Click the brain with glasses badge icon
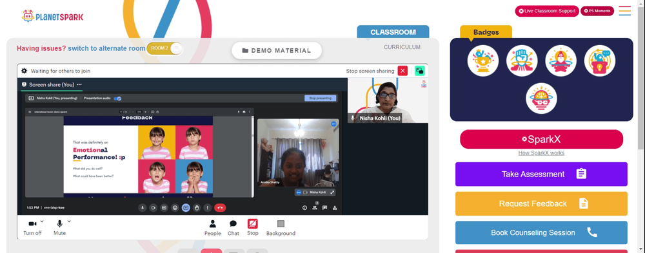 click(x=541, y=98)
